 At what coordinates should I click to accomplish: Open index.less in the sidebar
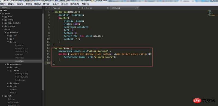coord(19,58)
